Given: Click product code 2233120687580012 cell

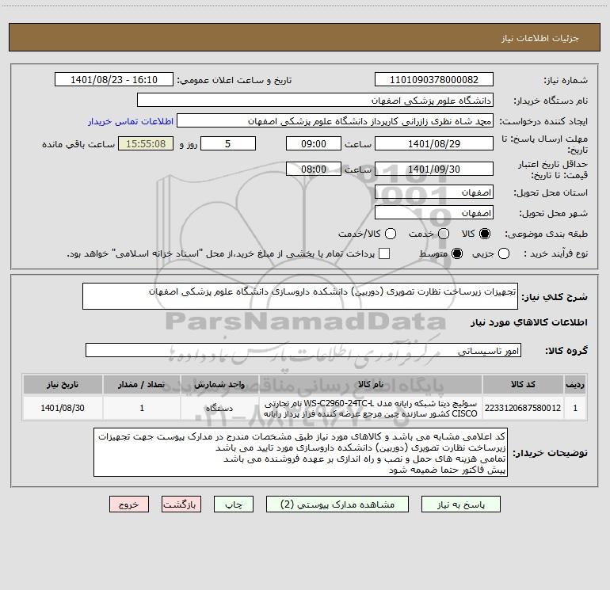Looking at the screenshot, I should coord(523,408).
